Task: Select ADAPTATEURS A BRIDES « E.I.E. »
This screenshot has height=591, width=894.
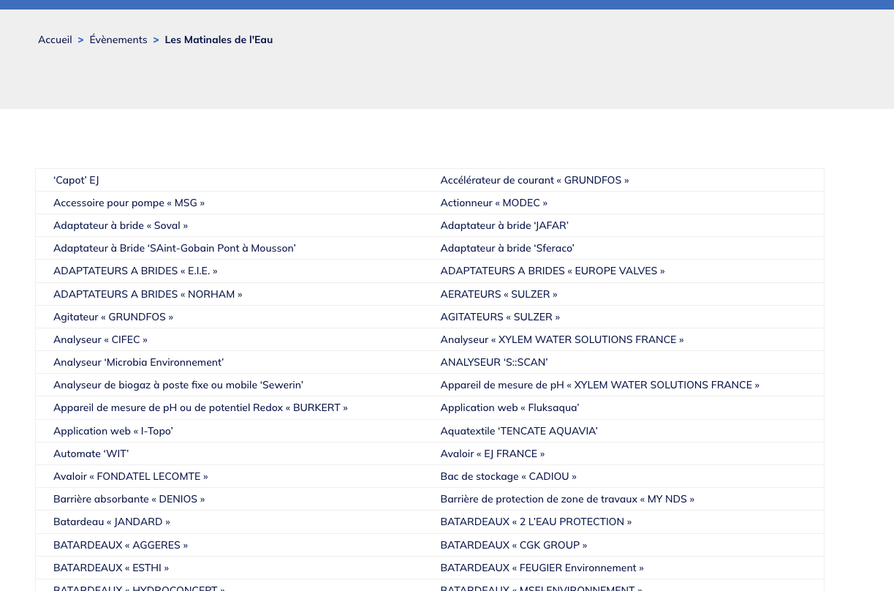Action: pos(135,271)
